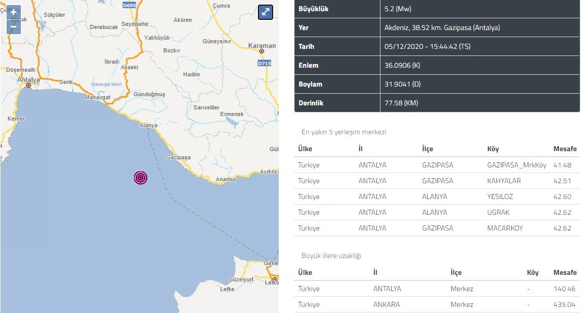This screenshot has height=313, width=587.
Task: Click the YESILOZ village entry
Action: tap(501, 196)
